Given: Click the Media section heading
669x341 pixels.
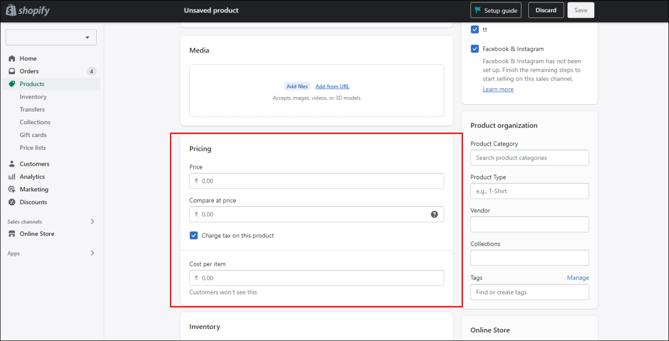Looking at the screenshot, I should pyautogui.click(x=199, y=50).
